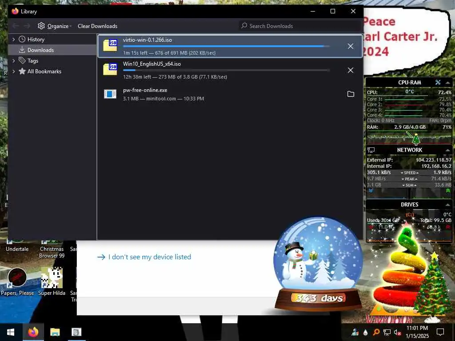The image size is (455, 341).
Task: Click the virtio-win-0.1.266.iso file name
Action: click(x=148, y=40)
